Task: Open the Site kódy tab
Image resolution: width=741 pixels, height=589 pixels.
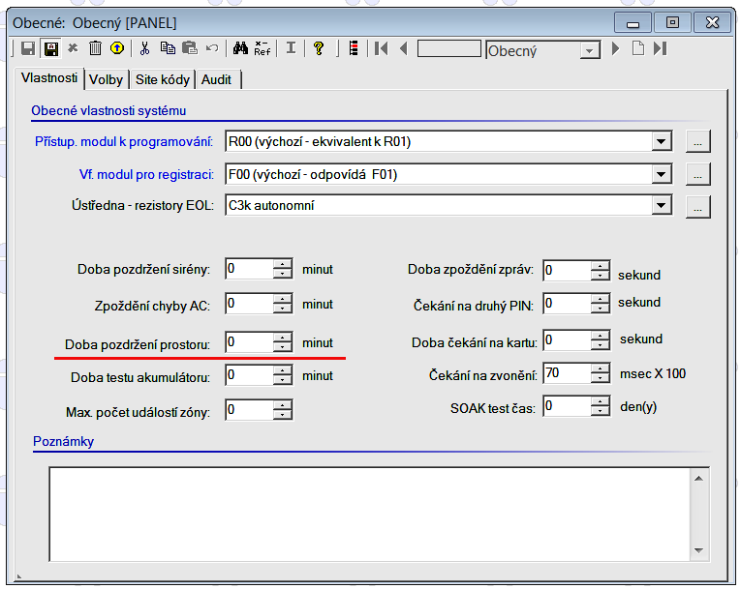Action: tap(162, 79)
